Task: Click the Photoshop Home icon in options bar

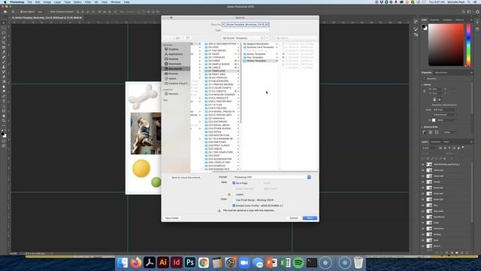Action: [x=5, y=12]
